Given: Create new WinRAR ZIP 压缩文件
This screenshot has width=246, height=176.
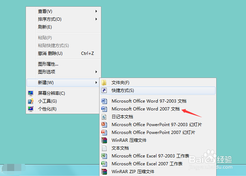Looking at the screenshot, I should pos(158,172).
